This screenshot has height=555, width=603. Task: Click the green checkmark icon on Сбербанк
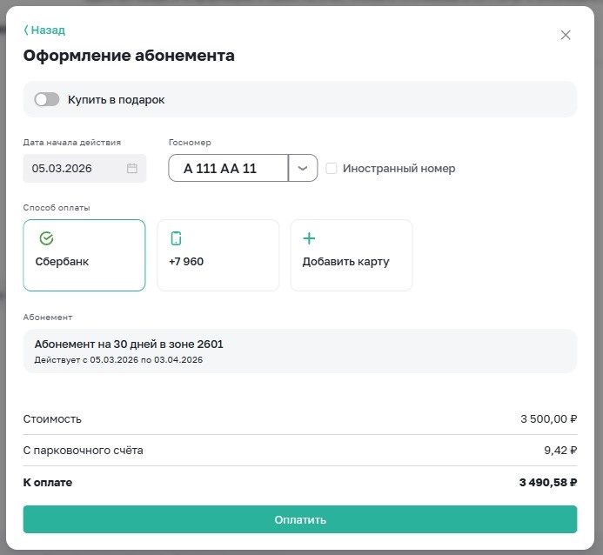click(x=46, y=238)
